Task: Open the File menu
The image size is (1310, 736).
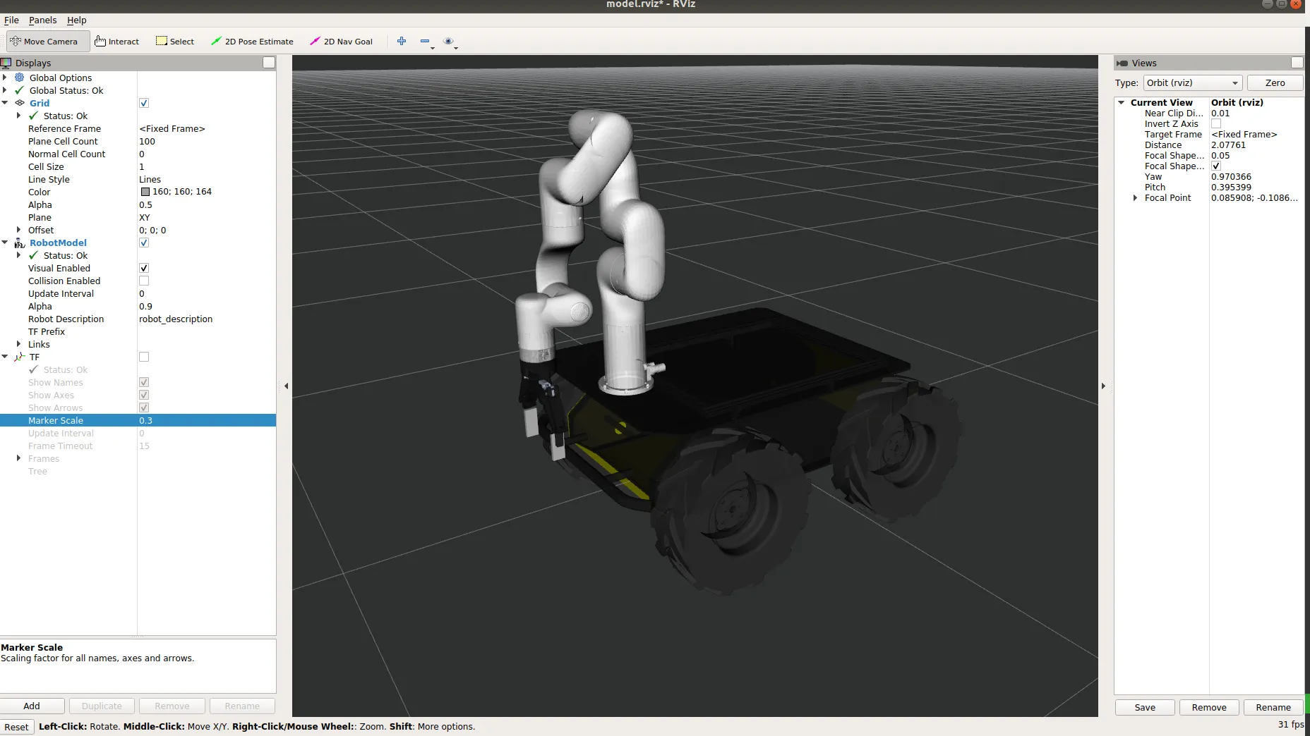Action: (11, 20)
